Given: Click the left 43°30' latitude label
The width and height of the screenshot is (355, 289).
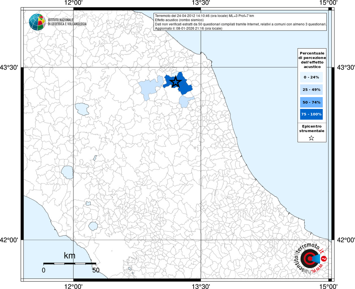Looking at the screenshot, I should pos(9,67).
